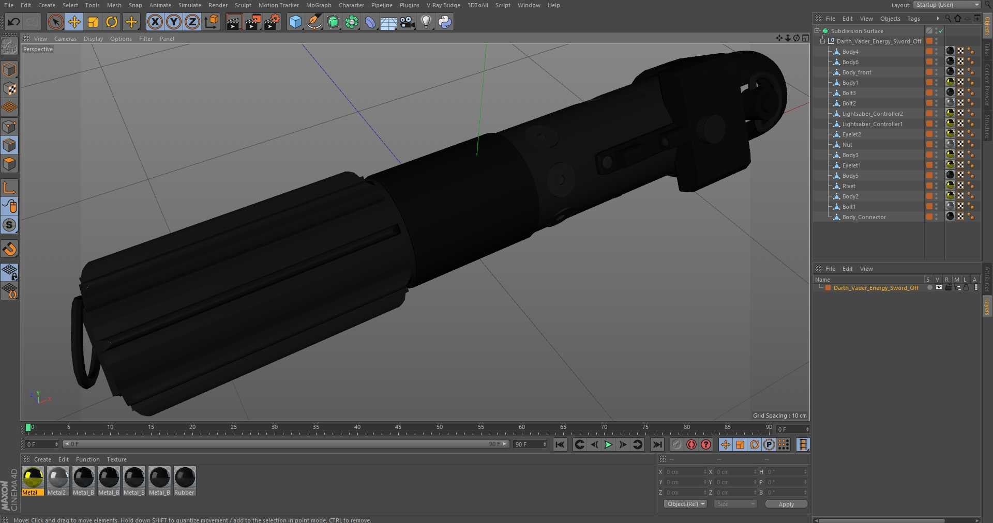993x523 pixels.
Task: Select the Metal2 material thumbnail
Action: [x=58, y=481]
